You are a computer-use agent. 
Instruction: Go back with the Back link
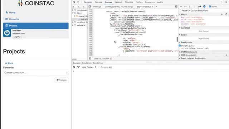pos(9,63)
